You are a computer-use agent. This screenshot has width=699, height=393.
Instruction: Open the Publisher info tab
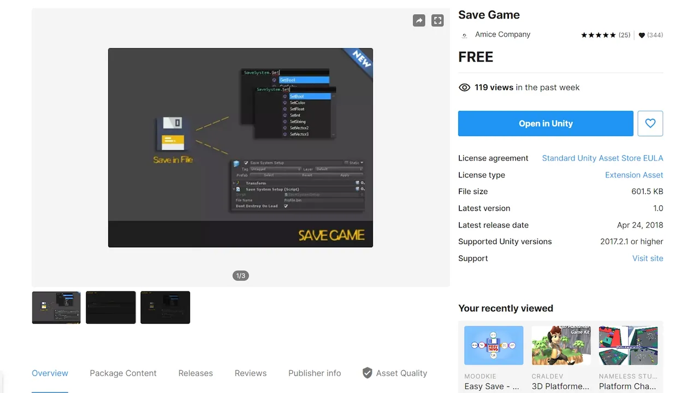coord(315,373)
